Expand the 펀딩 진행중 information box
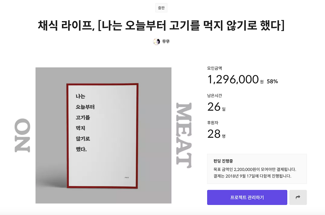This screenshot has width=325, height=215. click(257, 168)
